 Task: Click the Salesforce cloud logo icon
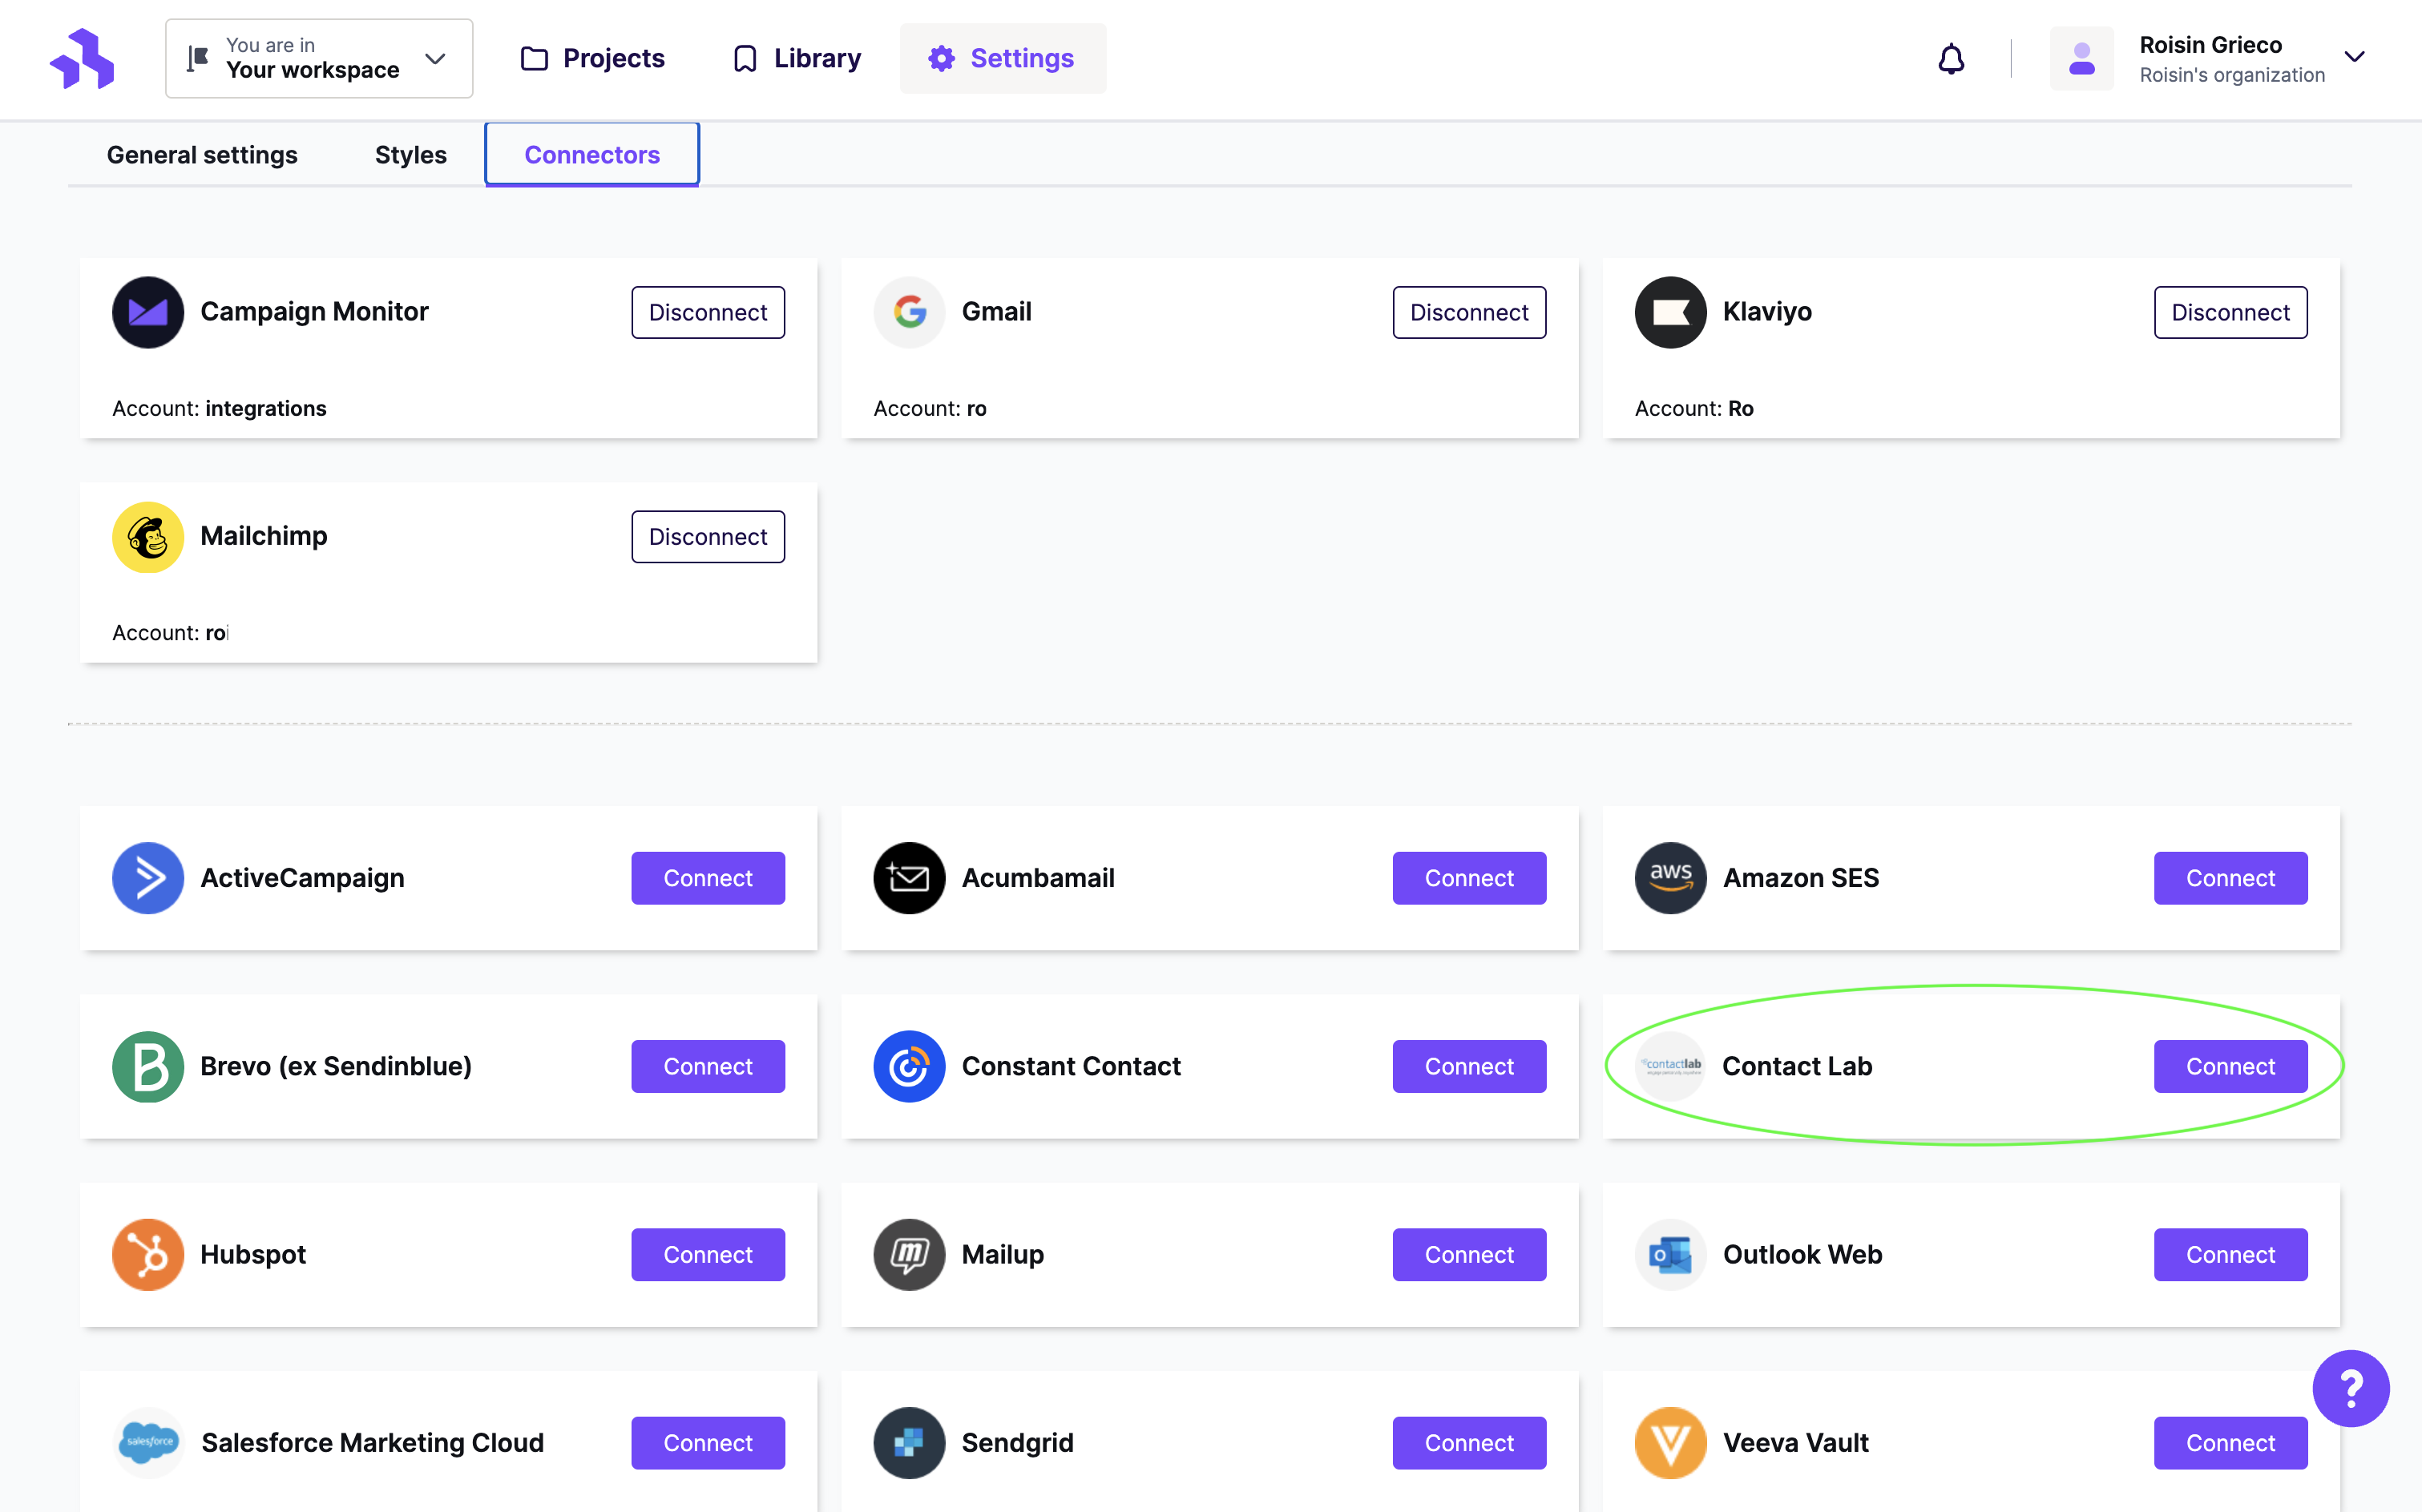pos(148,1442)
